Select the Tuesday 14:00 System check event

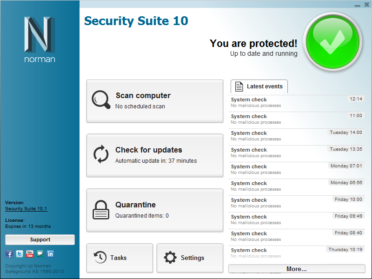296,137
